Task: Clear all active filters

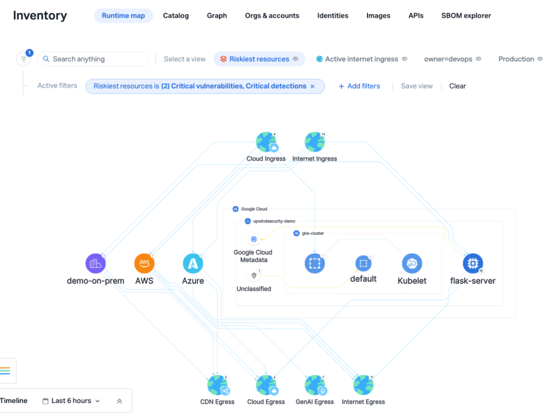Action: pyautogui.click(x=457, y=86)
